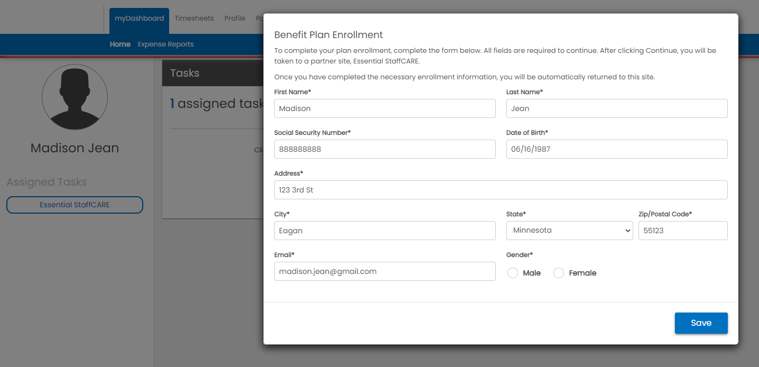Viewport: 759px width, 367px height.
Task: Click the Date of Birth field
Action: click(x=617, y=149)
